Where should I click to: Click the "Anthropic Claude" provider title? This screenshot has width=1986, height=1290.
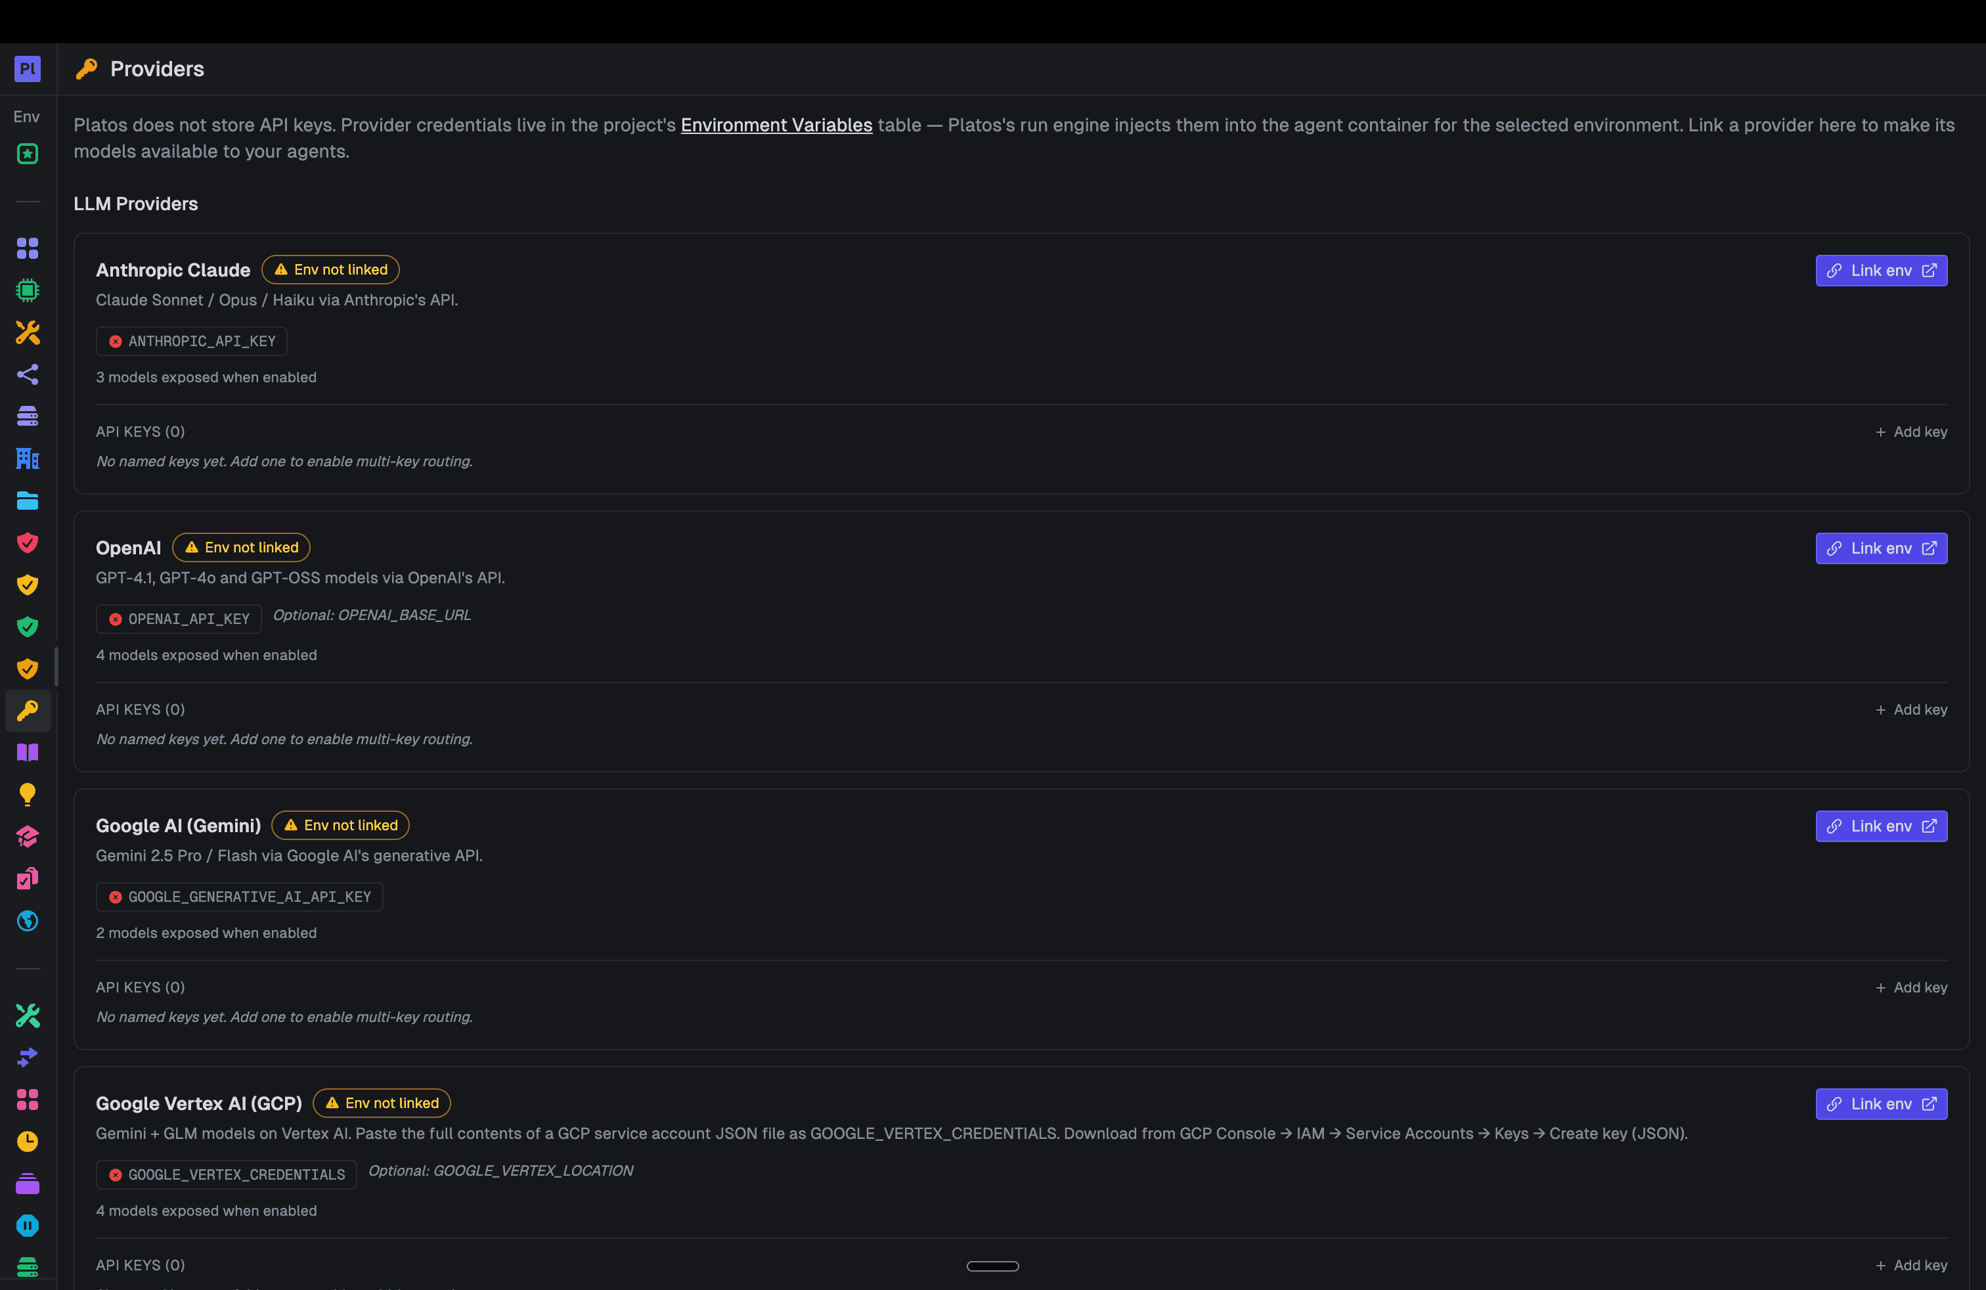(173, 271)
